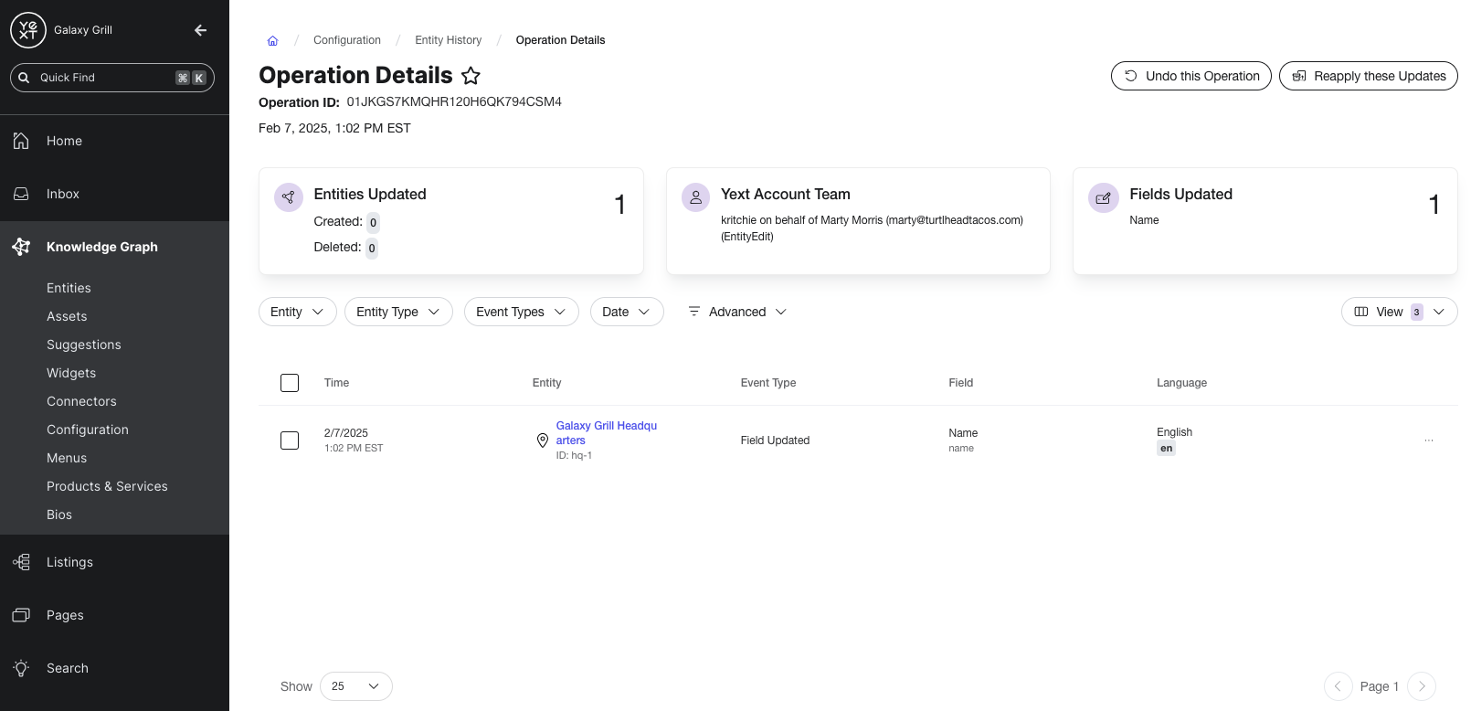The height and width of the screenshot is (711, 1471).
Task: Collapse sidebar with back arrow
Action: coord(201,30)
